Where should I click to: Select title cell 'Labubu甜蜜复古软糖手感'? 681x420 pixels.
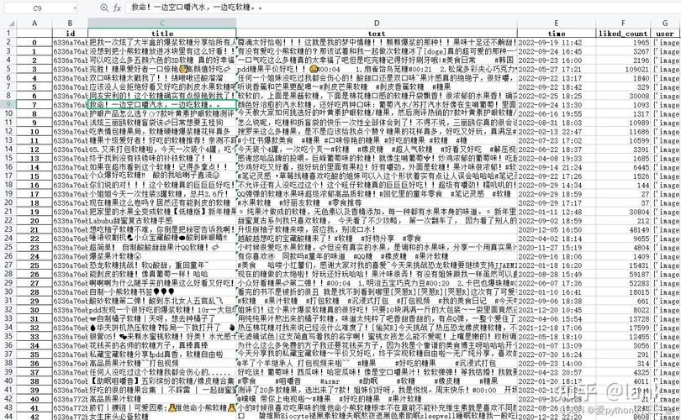tap(162, 220)
